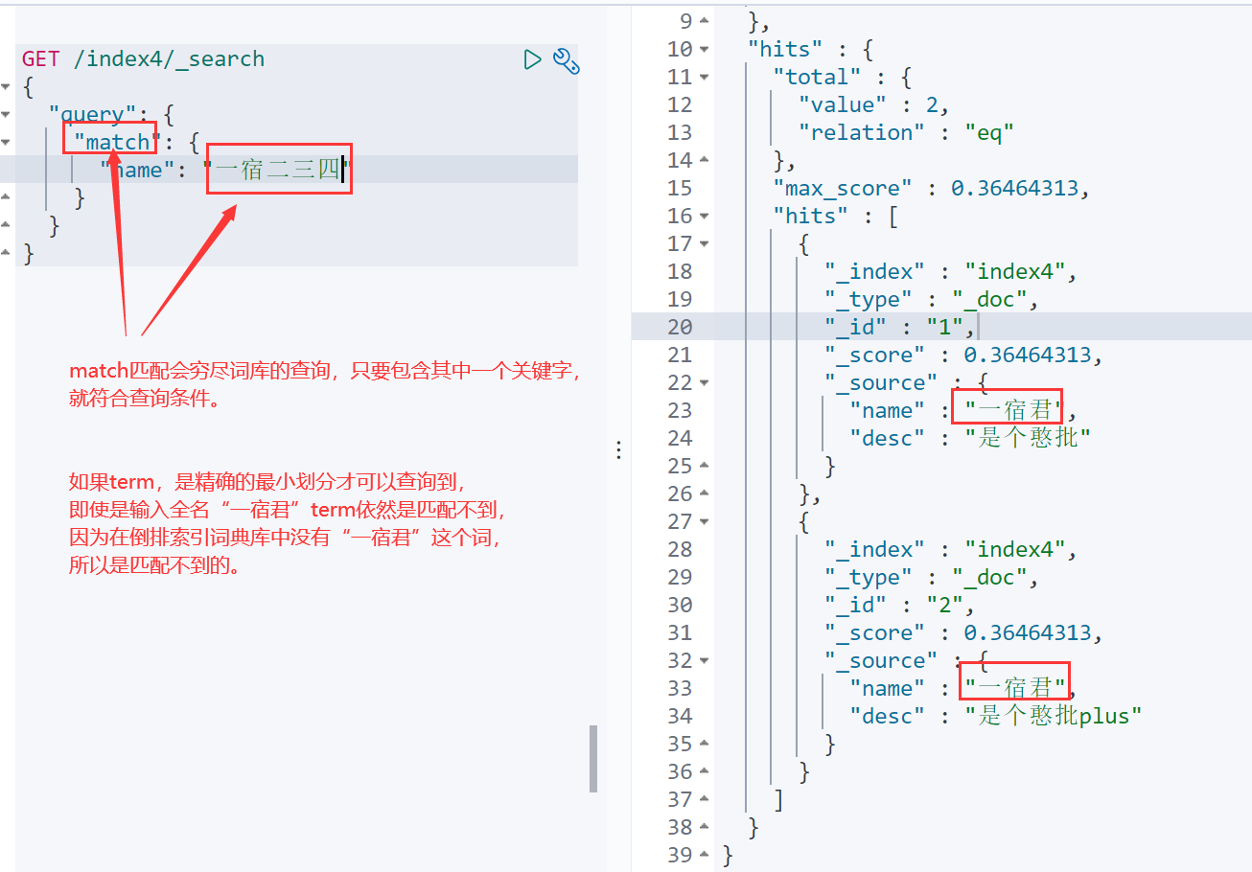
Task: Collapse the "_source" object at line 32
Action: [705, 660]
